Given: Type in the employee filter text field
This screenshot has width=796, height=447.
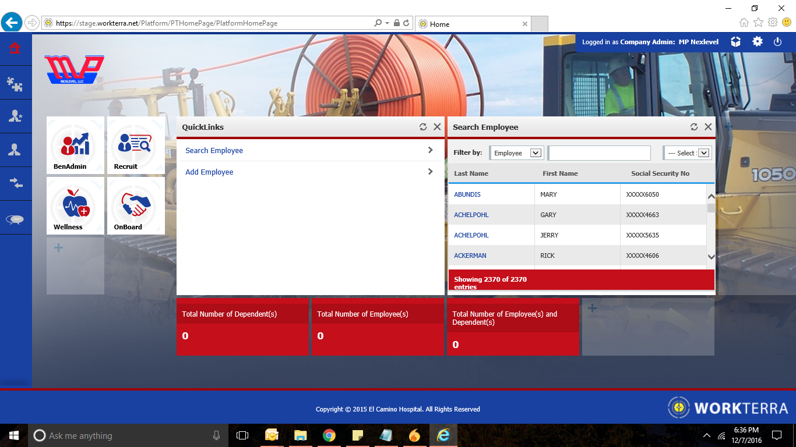Looking at the screenshot, I should click(599, 153).
